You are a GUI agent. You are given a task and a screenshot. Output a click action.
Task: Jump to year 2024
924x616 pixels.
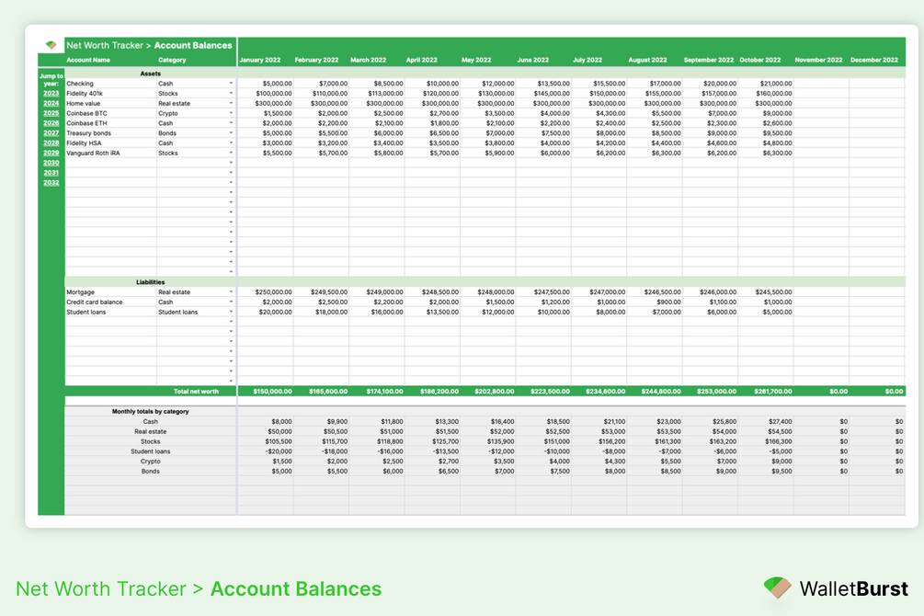click(51, 103)
